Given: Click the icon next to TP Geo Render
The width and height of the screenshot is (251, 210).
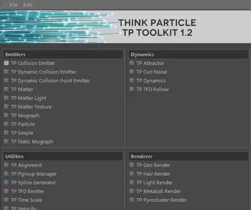Looking at the screenshot, I should [x=132, y=165].
